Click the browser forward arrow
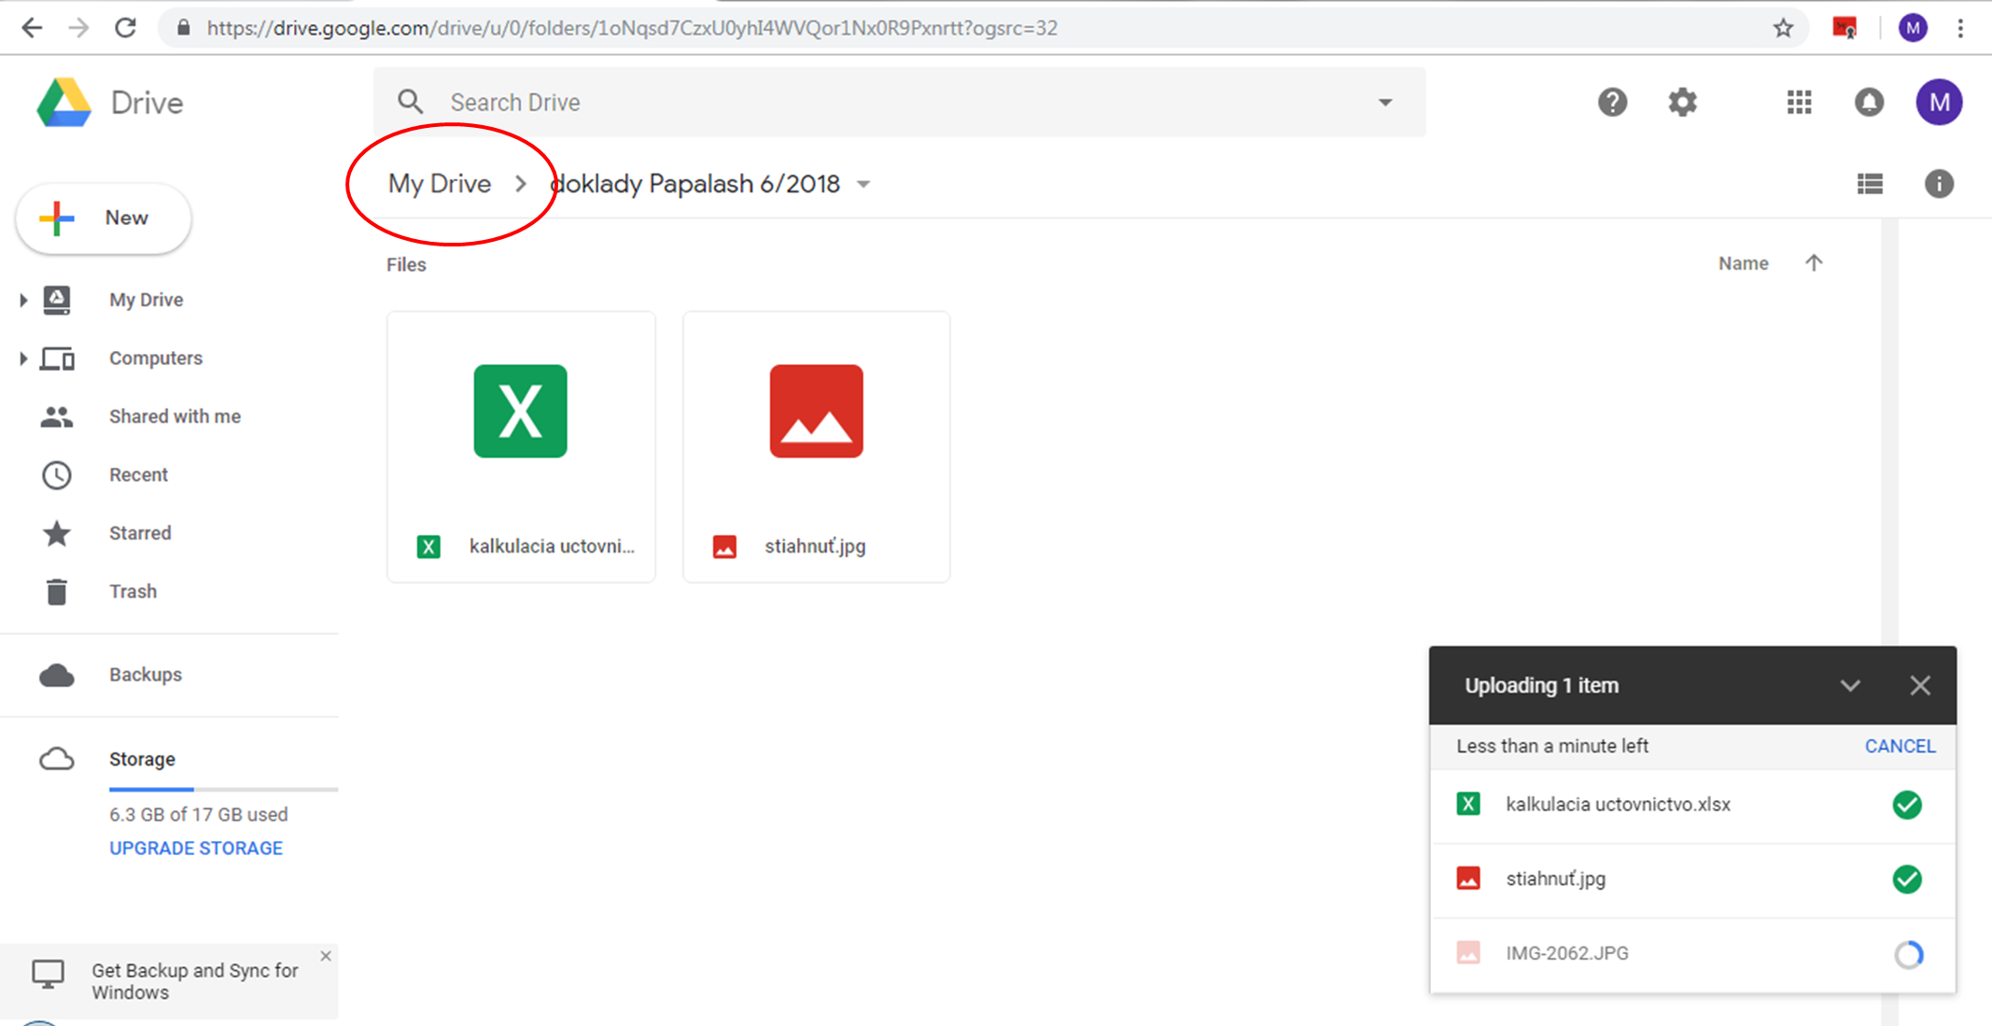The height and width of the screenshot is (1026, 1992). click(x=78, y=28)
